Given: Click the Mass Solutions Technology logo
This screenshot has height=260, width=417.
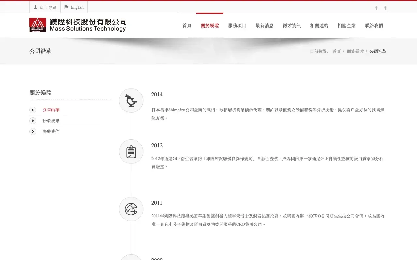Looking at the screenshot, I should [x=78, y=25].
